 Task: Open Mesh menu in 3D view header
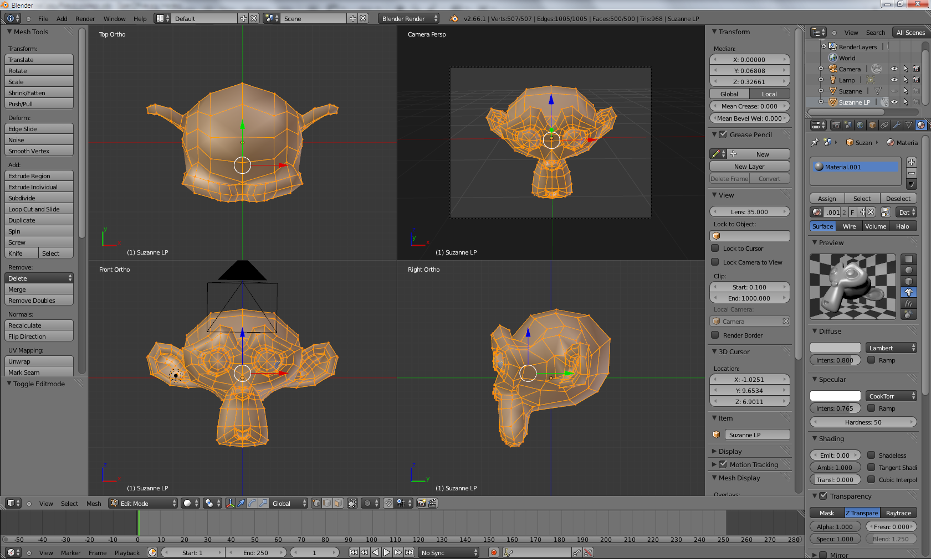94,503
